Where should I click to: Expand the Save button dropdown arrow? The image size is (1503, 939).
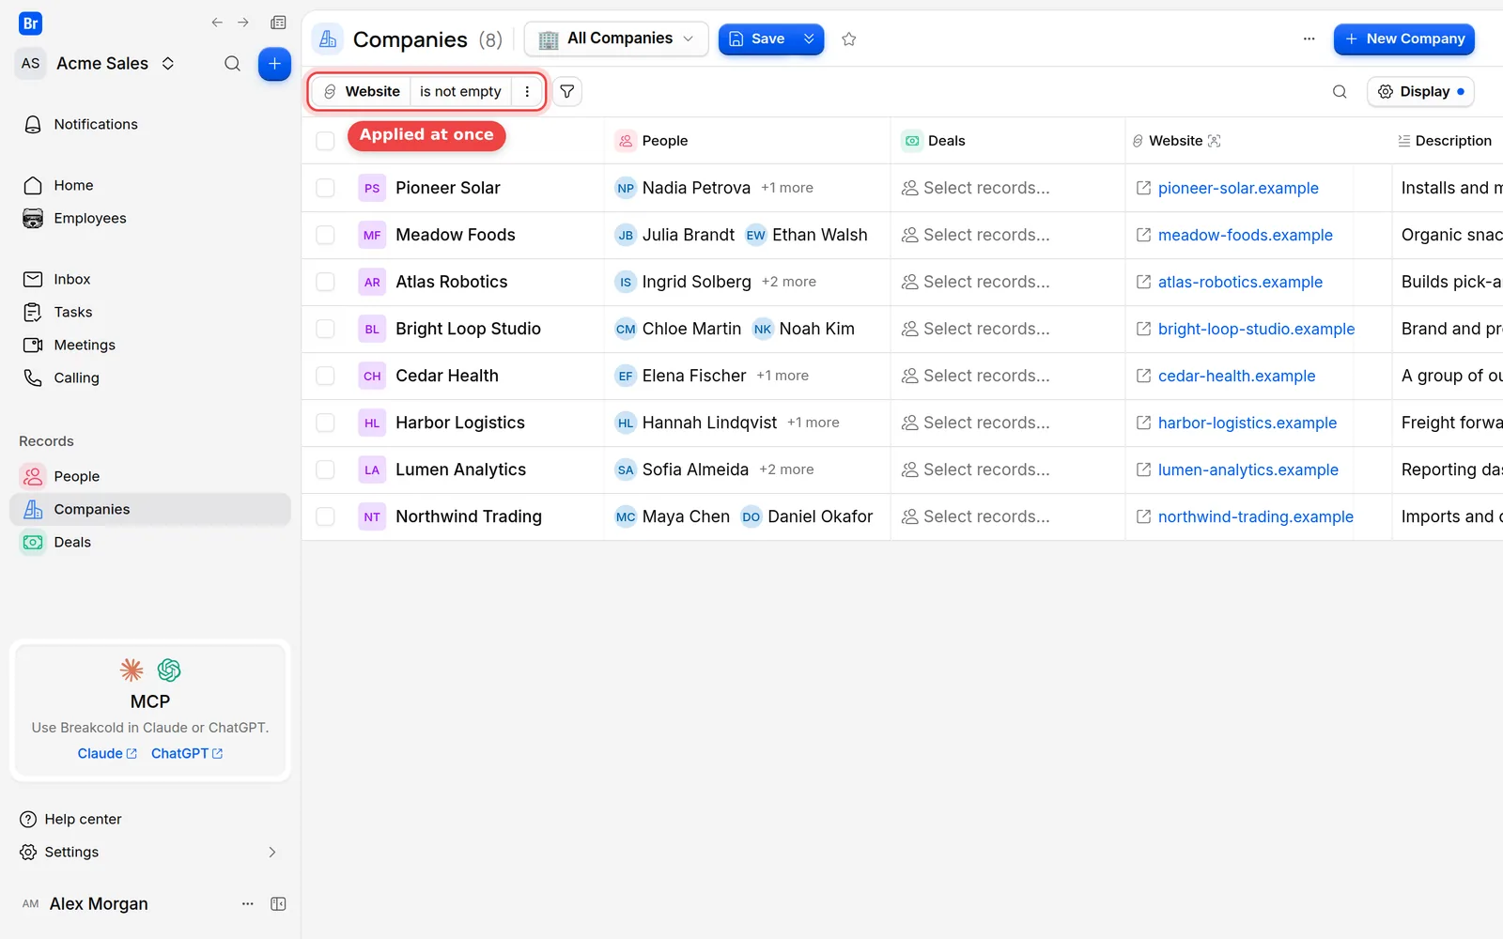click(x=809, y=39)
